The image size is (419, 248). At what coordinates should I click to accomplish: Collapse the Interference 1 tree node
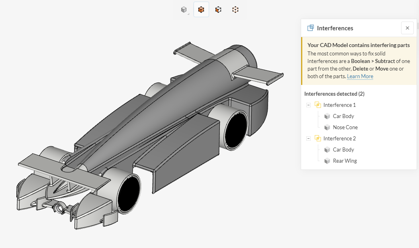point(308,105)
